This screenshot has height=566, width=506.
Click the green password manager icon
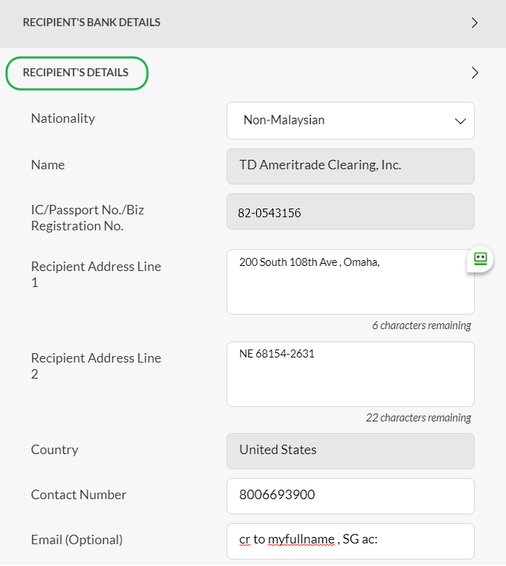(480, 259)
